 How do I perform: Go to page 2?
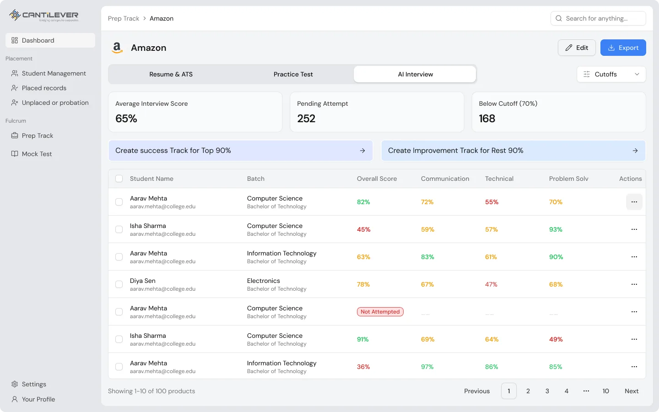[528, 391]
